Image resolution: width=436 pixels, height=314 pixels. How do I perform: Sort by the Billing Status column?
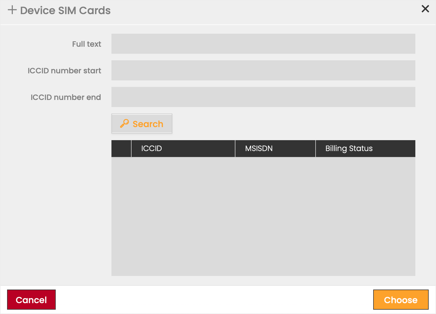pos(349,149)
